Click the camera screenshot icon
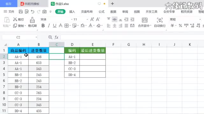The width and height of the screenshot is (204, 114). [44, 12]
